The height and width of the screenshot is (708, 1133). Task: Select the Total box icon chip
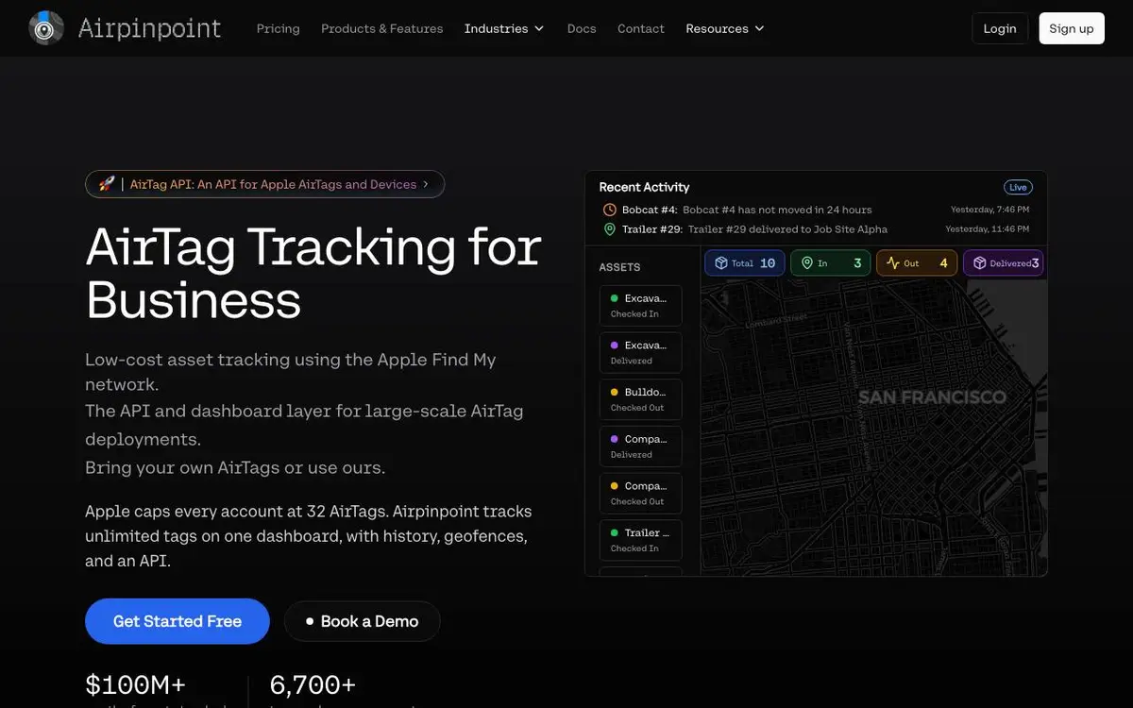point(744,263)
